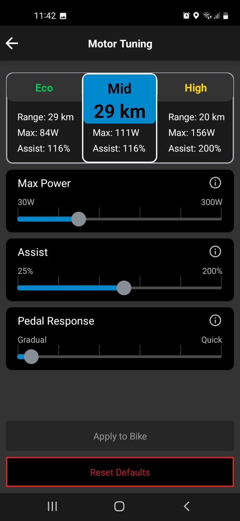This screenshot has height=521, width=240.
Task: Go back using the header arrow
Action: [x=12, y=43]
